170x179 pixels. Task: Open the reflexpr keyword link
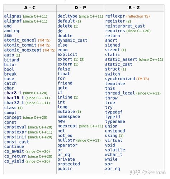[115, 16]
